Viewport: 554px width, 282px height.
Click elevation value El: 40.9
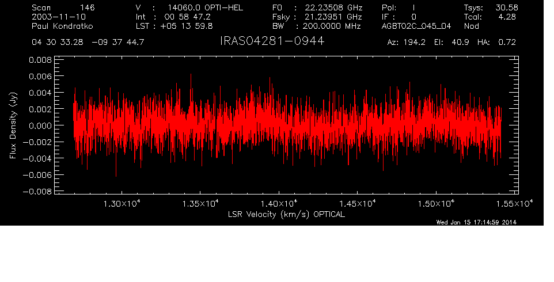click(451, 43)
